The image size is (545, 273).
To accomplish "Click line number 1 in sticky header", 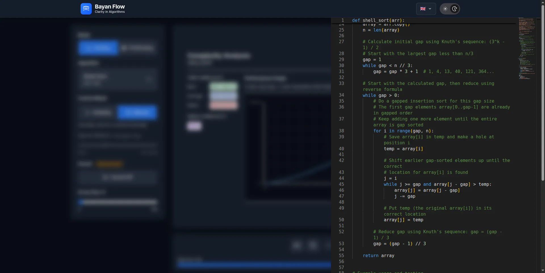I will pos(343,20).
